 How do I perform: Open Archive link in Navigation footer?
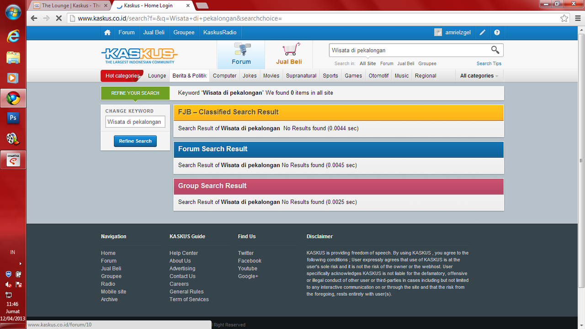click(x=109, y=299)
